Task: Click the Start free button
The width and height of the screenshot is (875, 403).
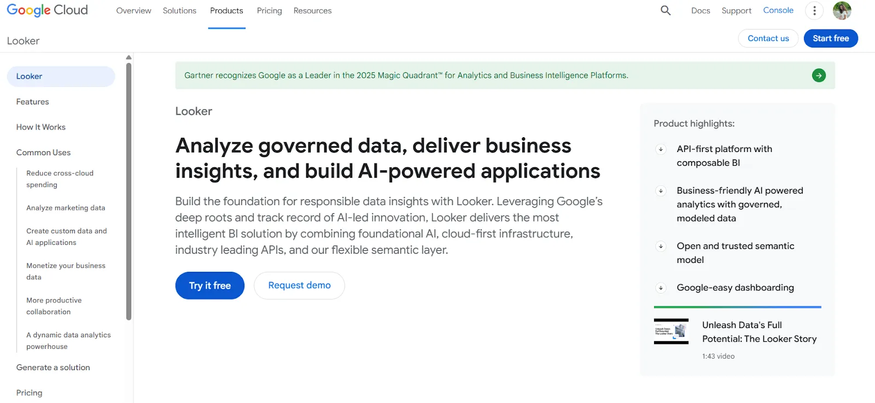Action: click(x=830, y=38)
